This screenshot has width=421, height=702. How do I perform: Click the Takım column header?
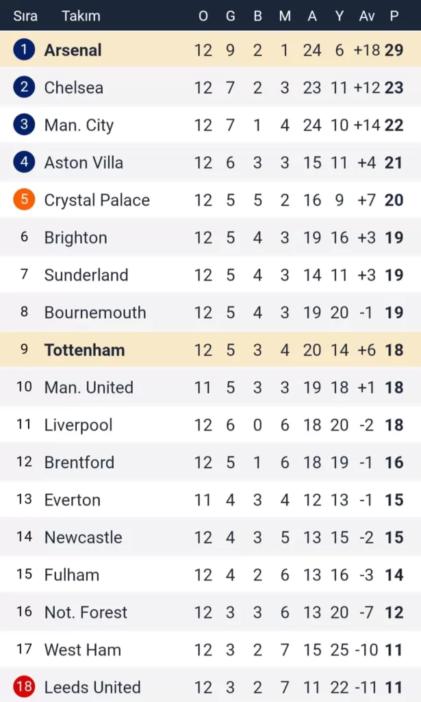pos(81,16)
